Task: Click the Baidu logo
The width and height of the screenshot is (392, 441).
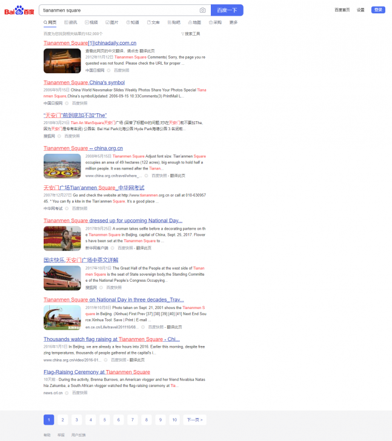Action: [x=19, y=10]
